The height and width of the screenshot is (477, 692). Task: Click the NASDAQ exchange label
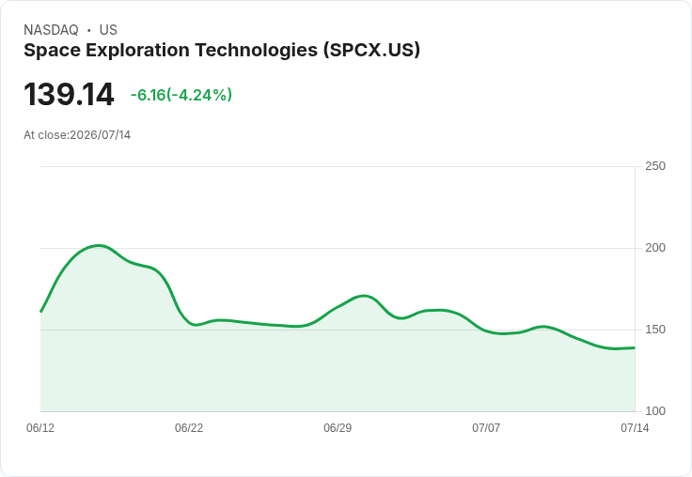click(51, 30)
